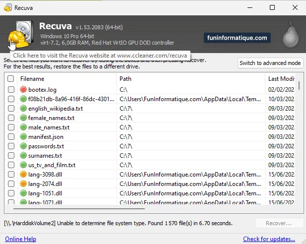Image resolution: width=306 pixels, height=244 pixels.
Task: Click the 10/03 date cell of f08b21db file
Action: [281, 99]
